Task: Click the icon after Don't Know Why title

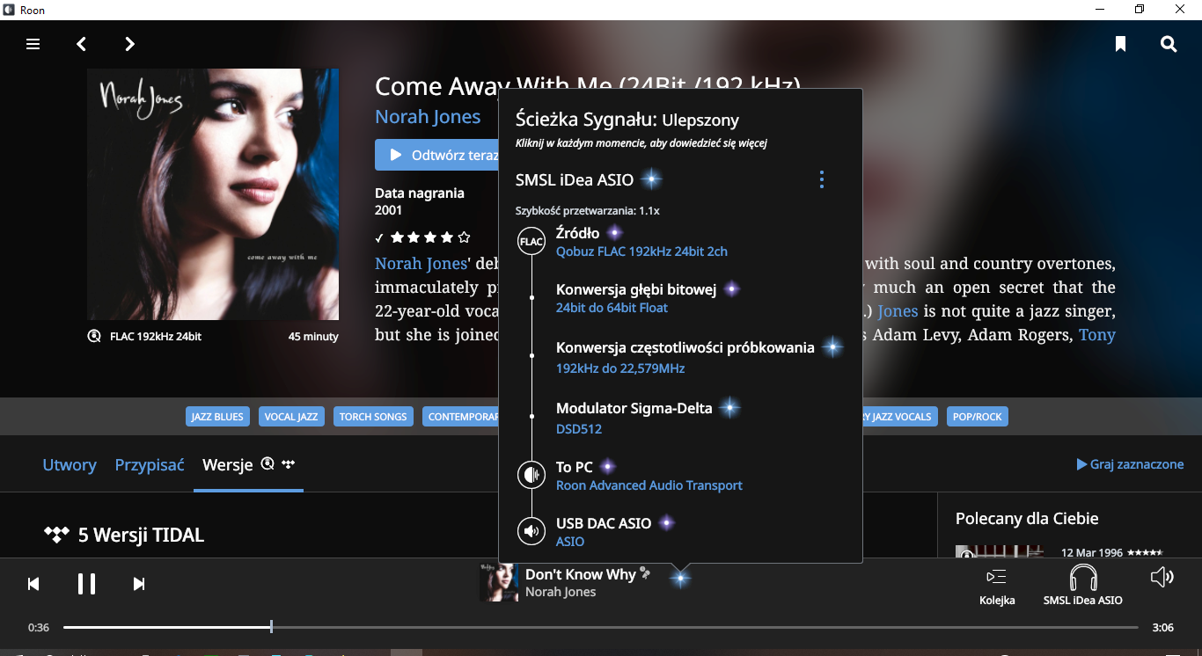Action: pyautogui.click(x=645, y=573)
